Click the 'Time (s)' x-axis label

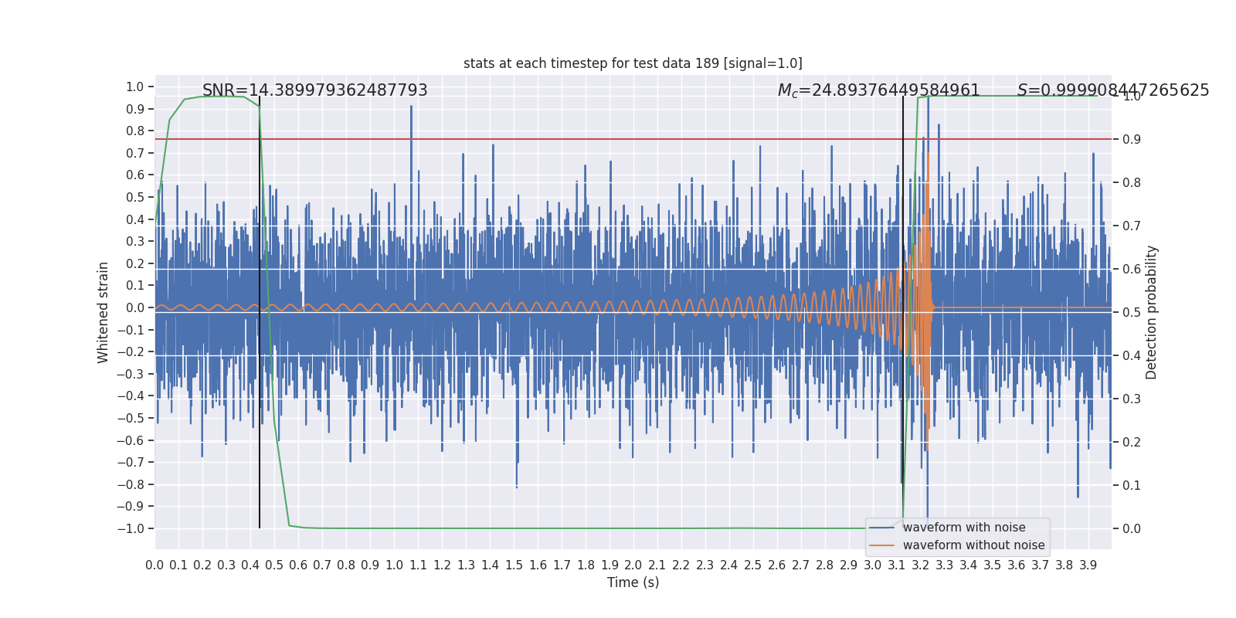(633, 582)
